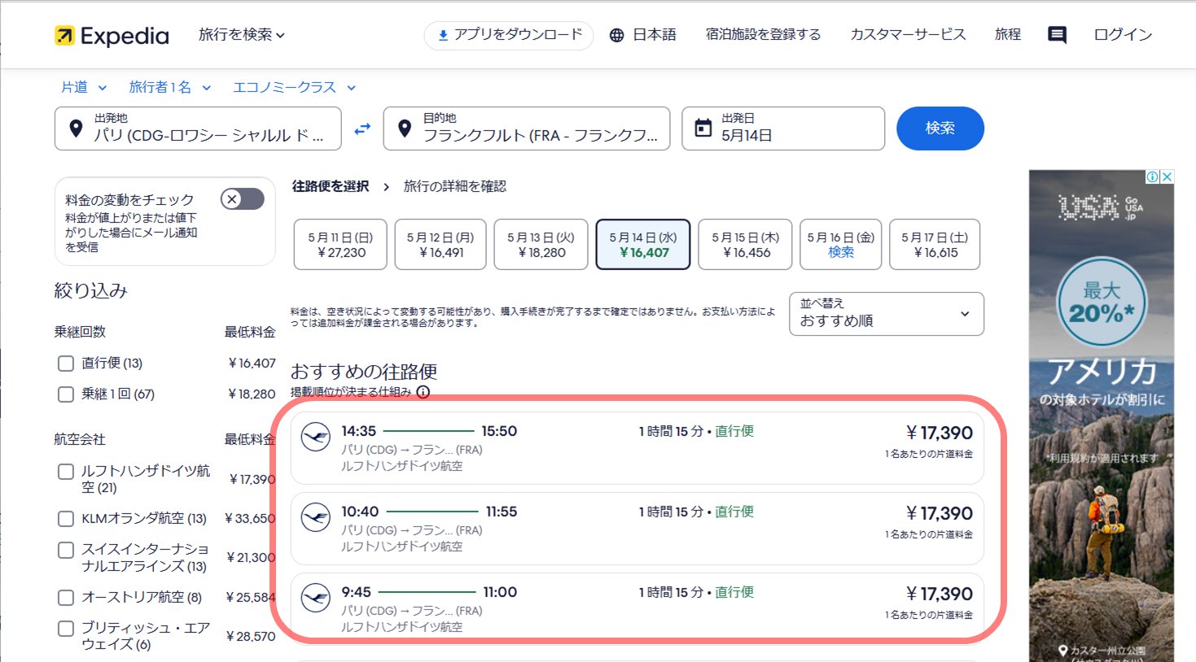This screenshot has height=662, width=1196.
Task: Click the 日本語 language selector
Action: tap(643, 35)
